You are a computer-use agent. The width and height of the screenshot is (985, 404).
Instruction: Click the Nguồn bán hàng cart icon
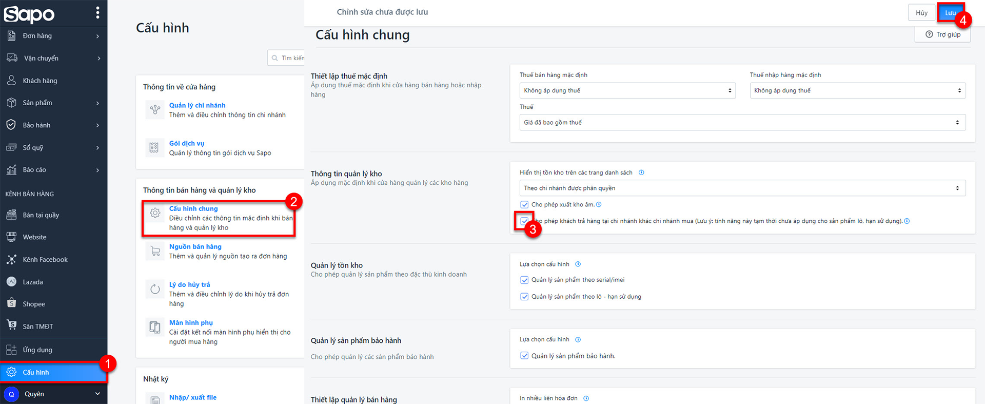[x=155, y=251]
